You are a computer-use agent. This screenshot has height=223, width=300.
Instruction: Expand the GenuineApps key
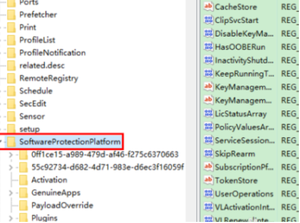click(x=10, y=193)
